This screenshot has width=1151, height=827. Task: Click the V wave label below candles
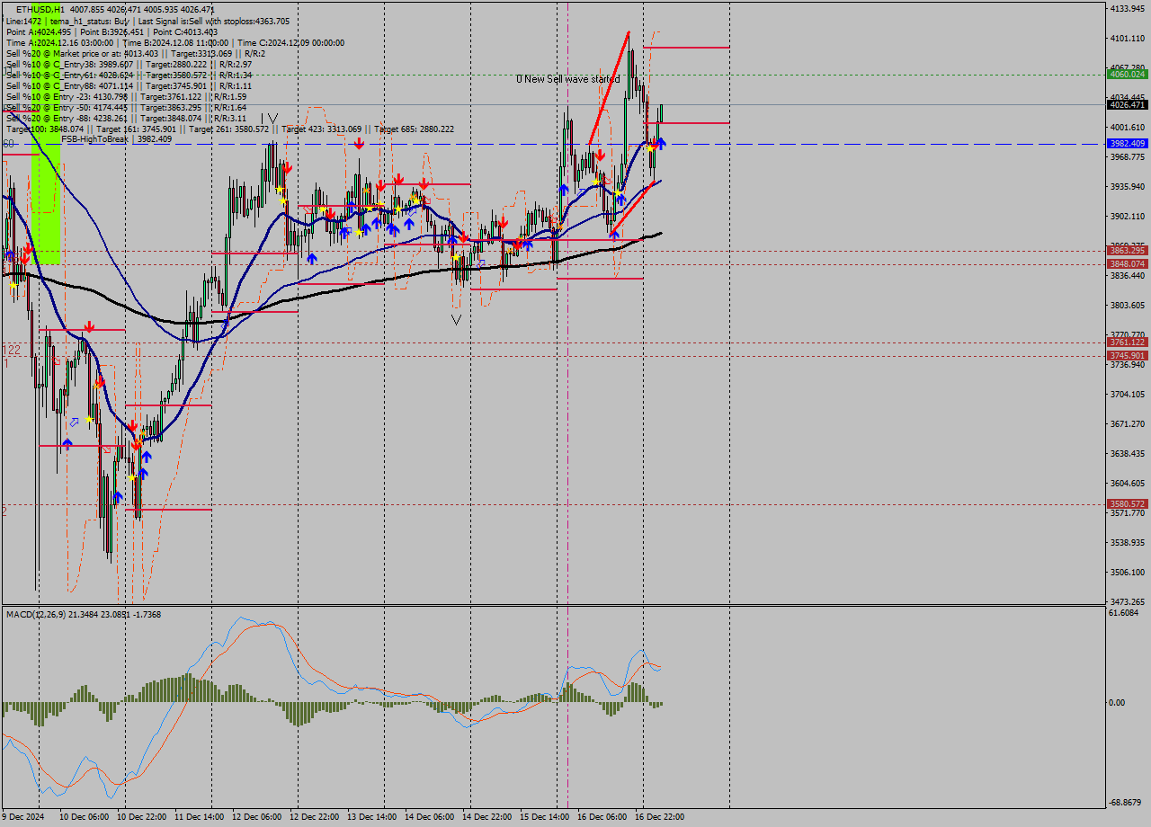[456, 319]
